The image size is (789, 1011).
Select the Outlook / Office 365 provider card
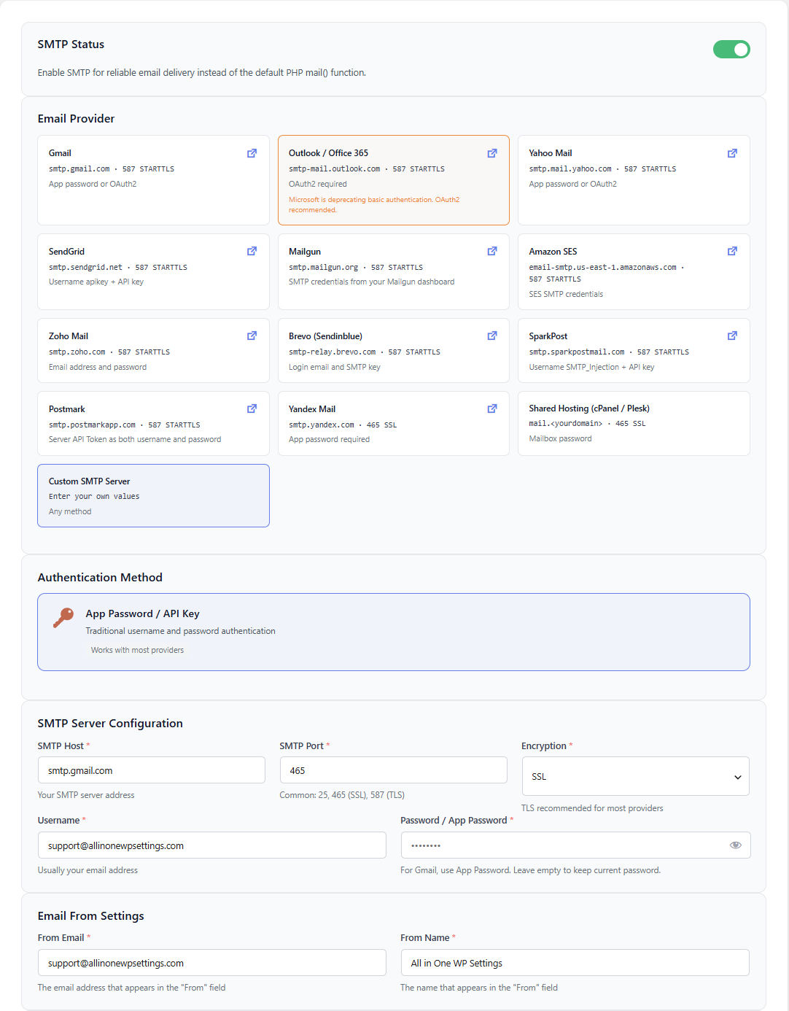394,180
